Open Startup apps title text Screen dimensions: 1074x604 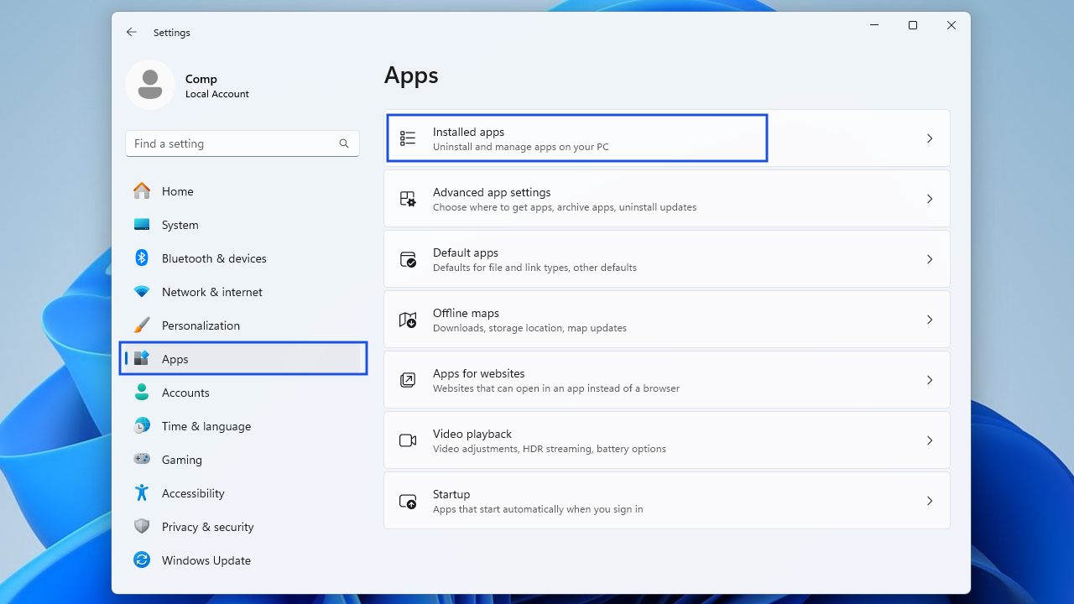click(451, 494)
